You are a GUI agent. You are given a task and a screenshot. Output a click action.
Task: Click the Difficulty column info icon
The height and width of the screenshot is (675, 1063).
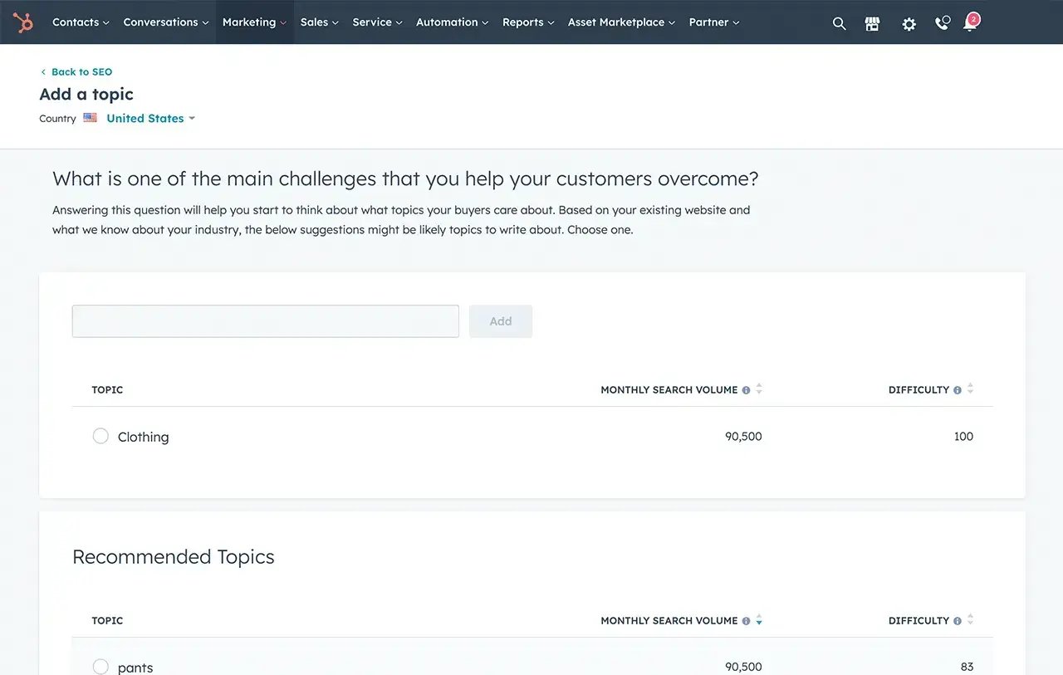[x=957, y=389]
